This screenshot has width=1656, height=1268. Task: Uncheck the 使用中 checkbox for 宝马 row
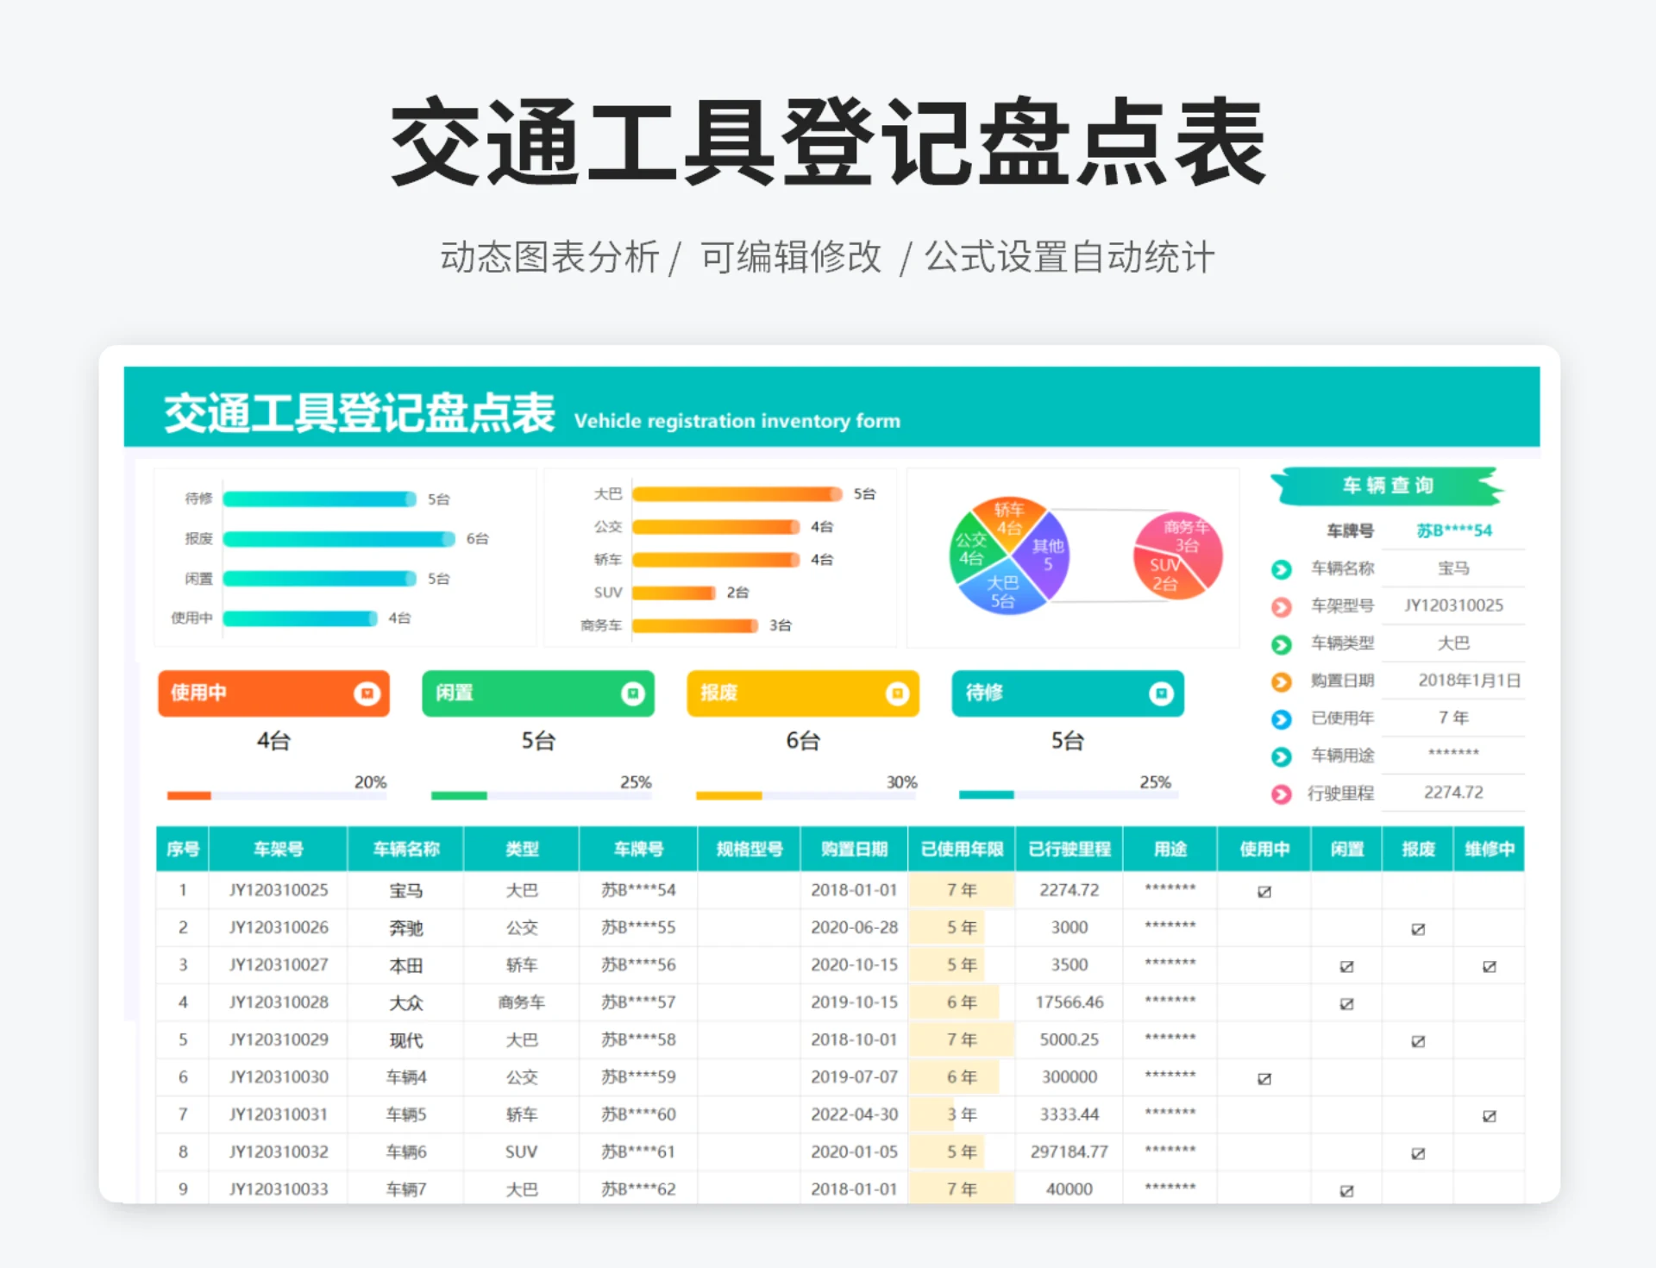(1264, 891)
